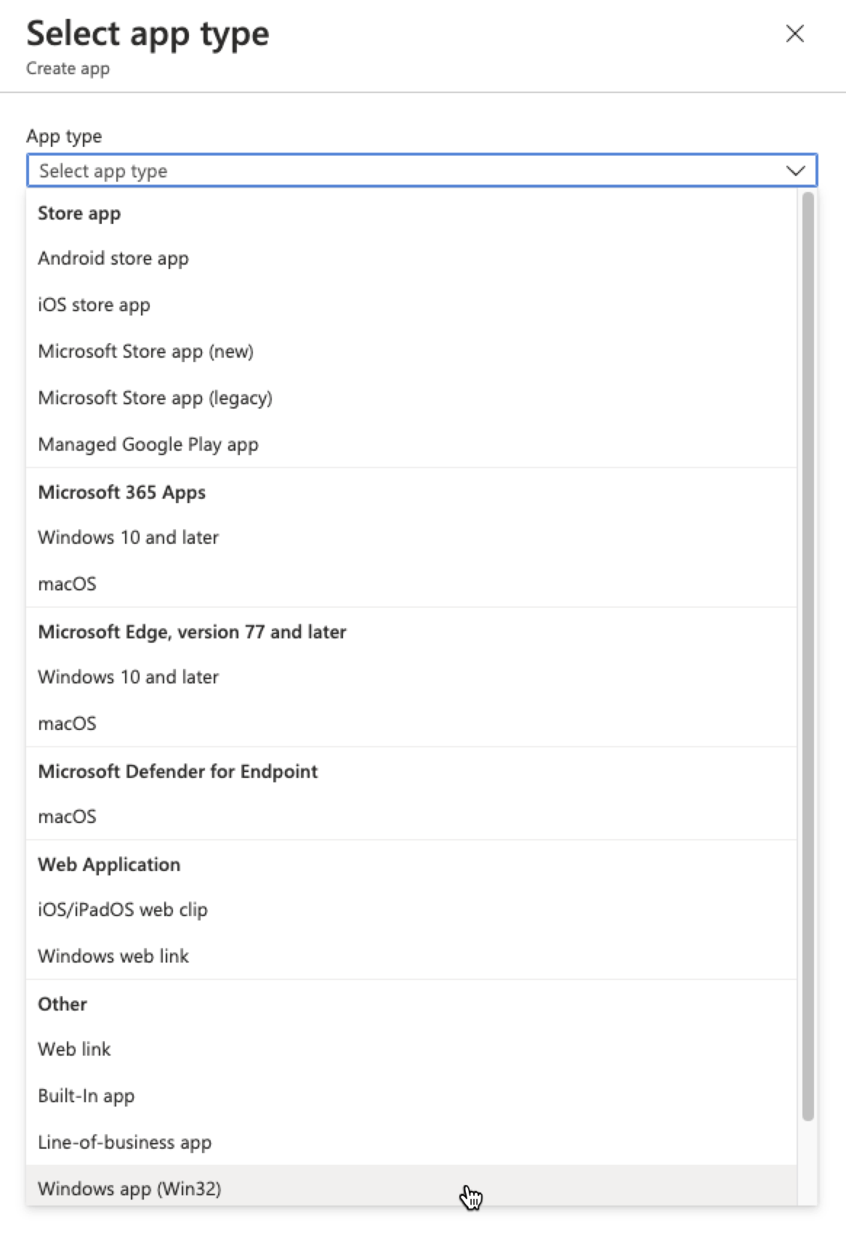
Task: Click the Select app type combo box field
Action: (422, 171)
